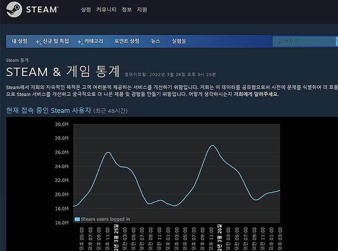338x251 pixels.
Task: Click the 30.0M axis label
Action: 62,124
